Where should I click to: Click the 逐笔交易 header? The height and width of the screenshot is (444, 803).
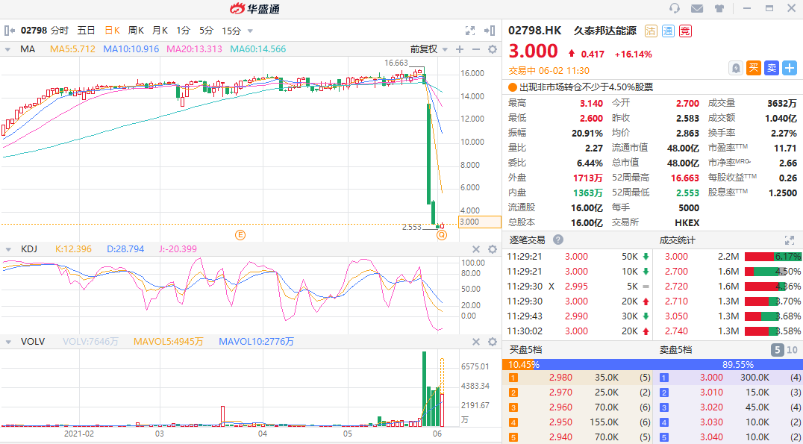(x=527, y=240)
